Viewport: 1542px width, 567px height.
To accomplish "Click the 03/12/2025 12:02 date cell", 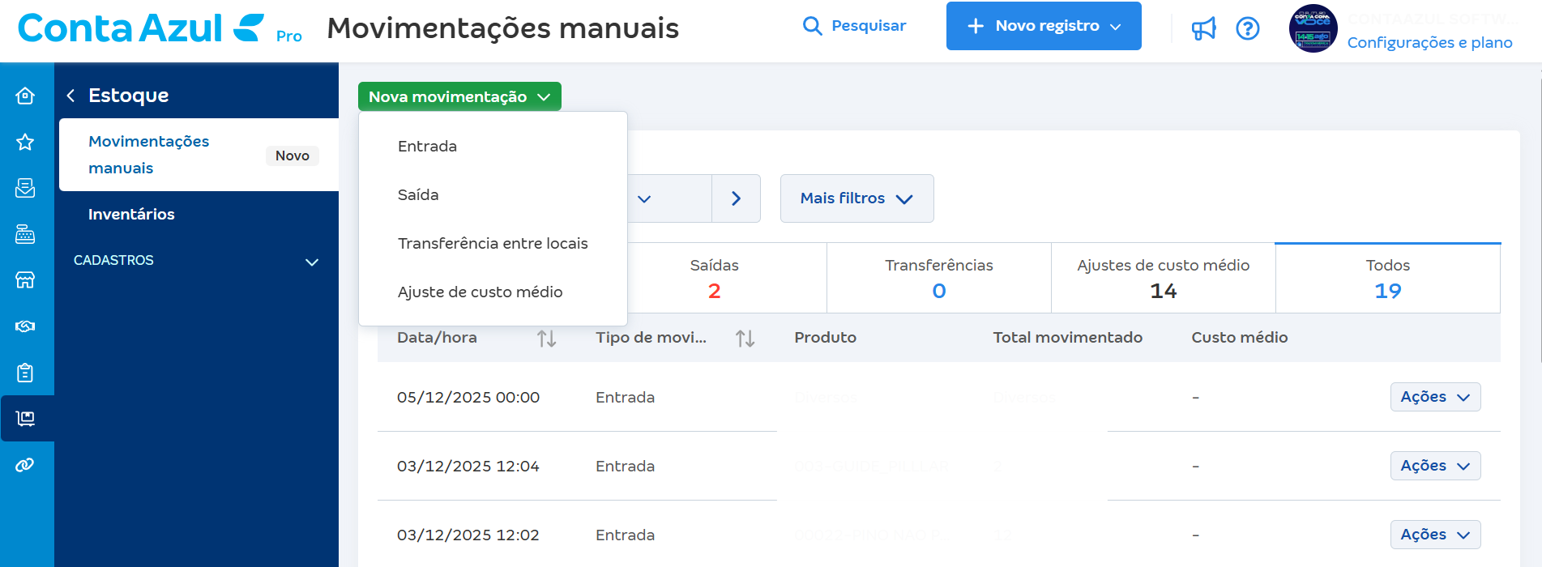I will pos(468,535).
